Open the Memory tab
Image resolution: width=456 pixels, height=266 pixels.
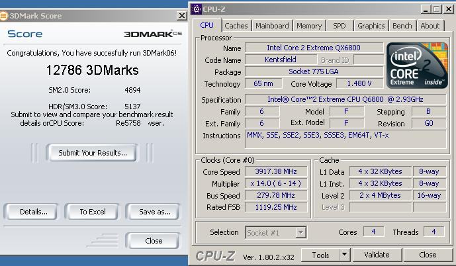pos(309,26)
